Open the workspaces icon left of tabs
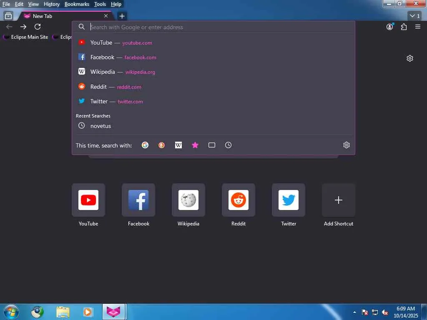Screen dimensions: 427x320 click(8, 16)
